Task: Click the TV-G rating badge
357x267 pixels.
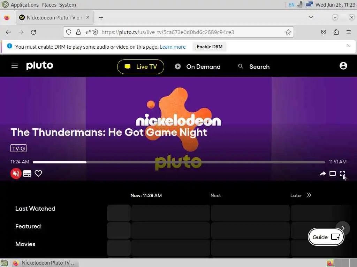Action: (18, 148)
